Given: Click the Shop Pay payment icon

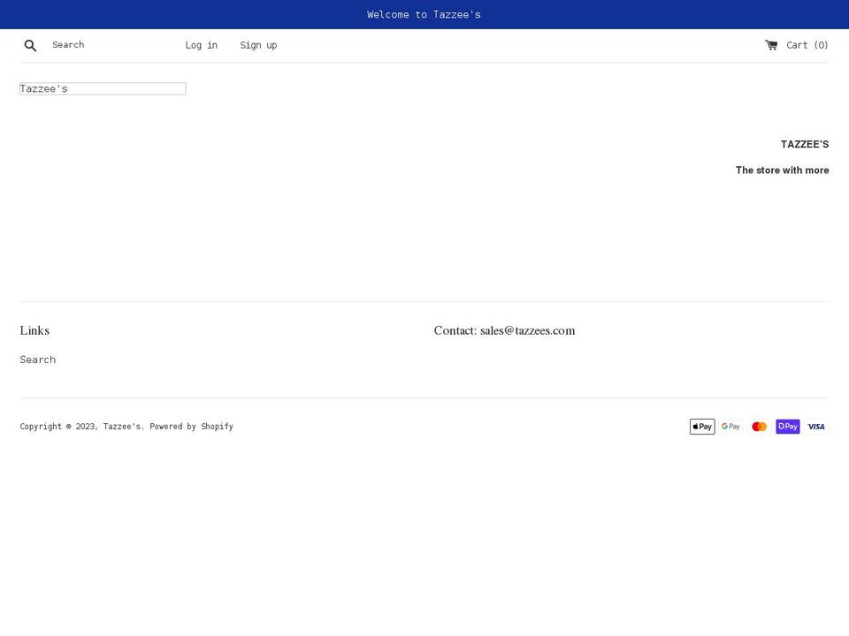Looking at the screenshot, I should pyautogui.click(x=787, y=427).
